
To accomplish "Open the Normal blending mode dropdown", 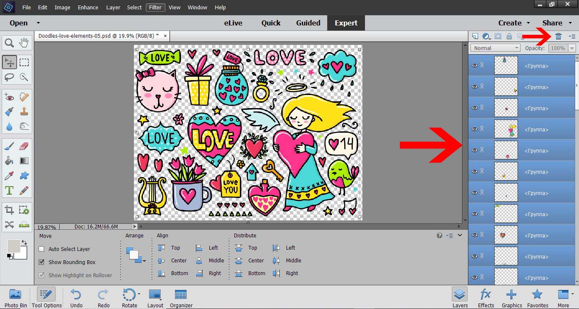I will [495, 48].
